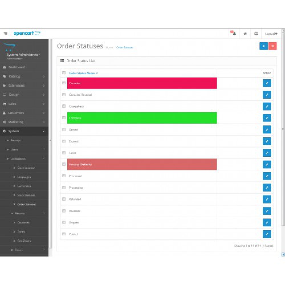Image resolution: width=285 pixels, height=285 pixels.
Task: Click edit pencil for Voided status
Action: (267, 234)
